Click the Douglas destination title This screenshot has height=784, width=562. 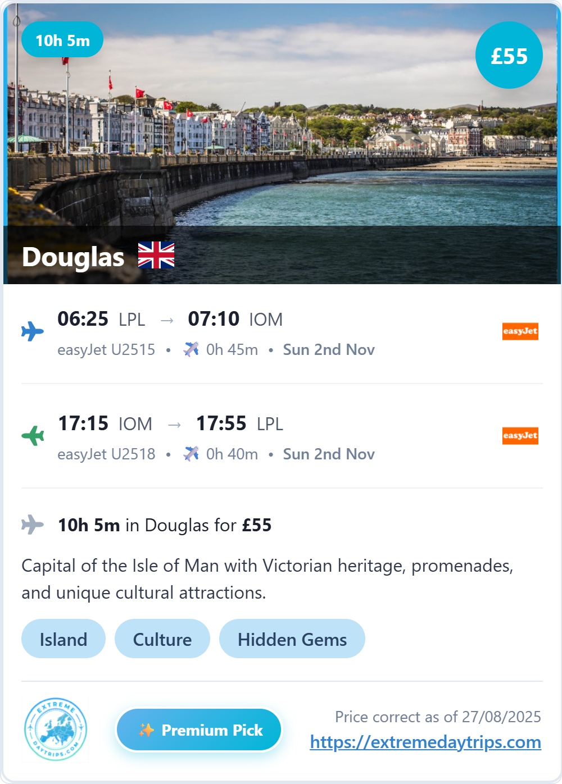(73, 257)
